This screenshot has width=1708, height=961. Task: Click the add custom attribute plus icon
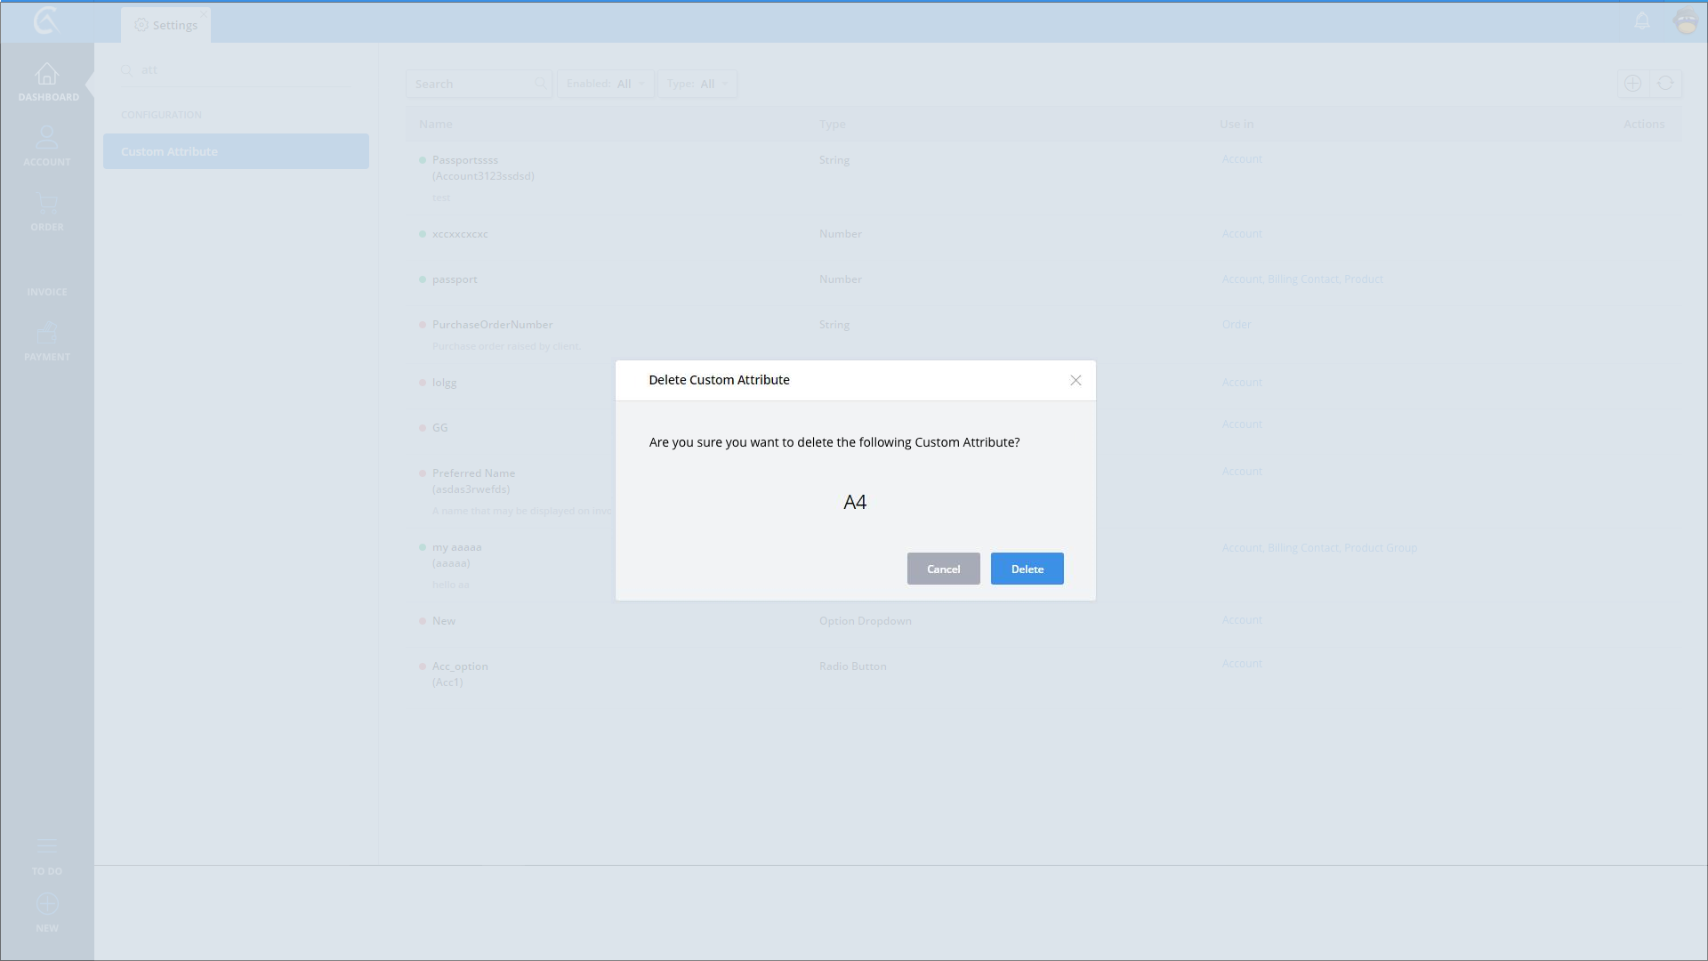coord(1632,84)
